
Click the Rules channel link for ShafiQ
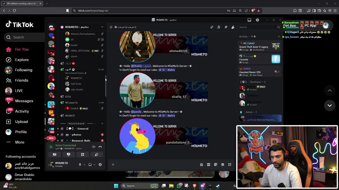167,70
